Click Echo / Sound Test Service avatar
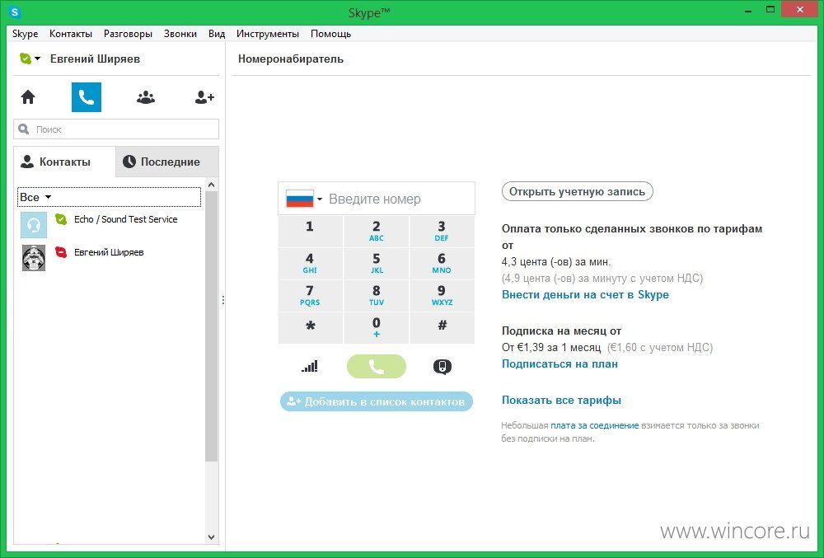 click(34, 225)
